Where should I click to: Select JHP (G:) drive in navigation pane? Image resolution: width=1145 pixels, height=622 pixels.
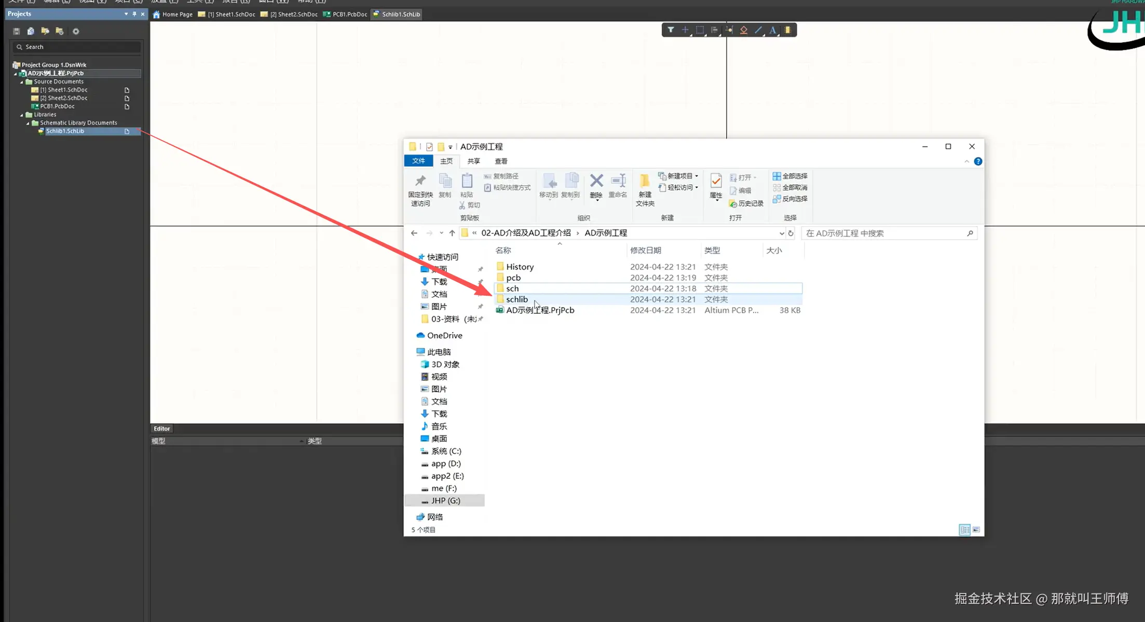(x=445, y=501)
